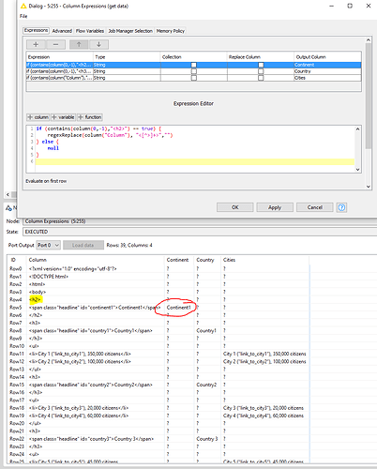
Task: Select the Country expression row in the table
Action: 193,71
